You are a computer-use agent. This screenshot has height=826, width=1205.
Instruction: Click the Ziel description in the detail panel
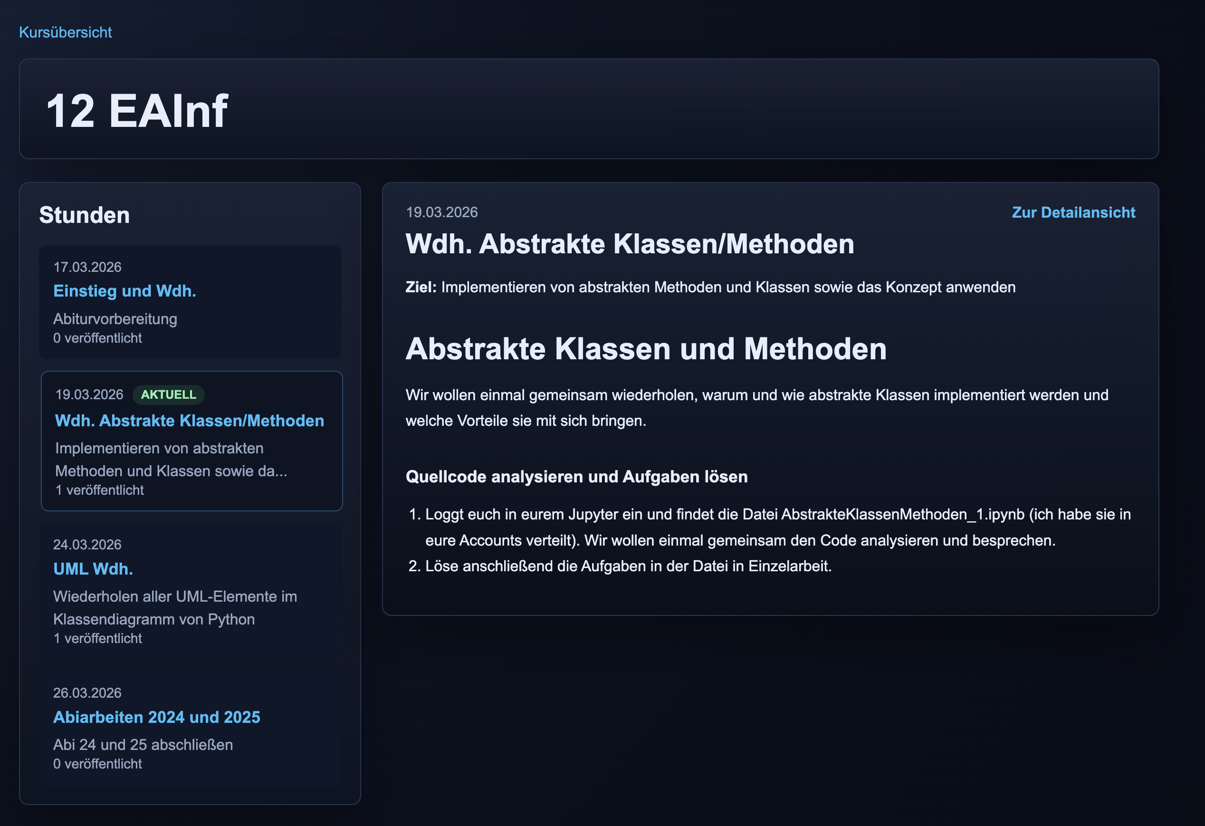click(x=710, y=287)
